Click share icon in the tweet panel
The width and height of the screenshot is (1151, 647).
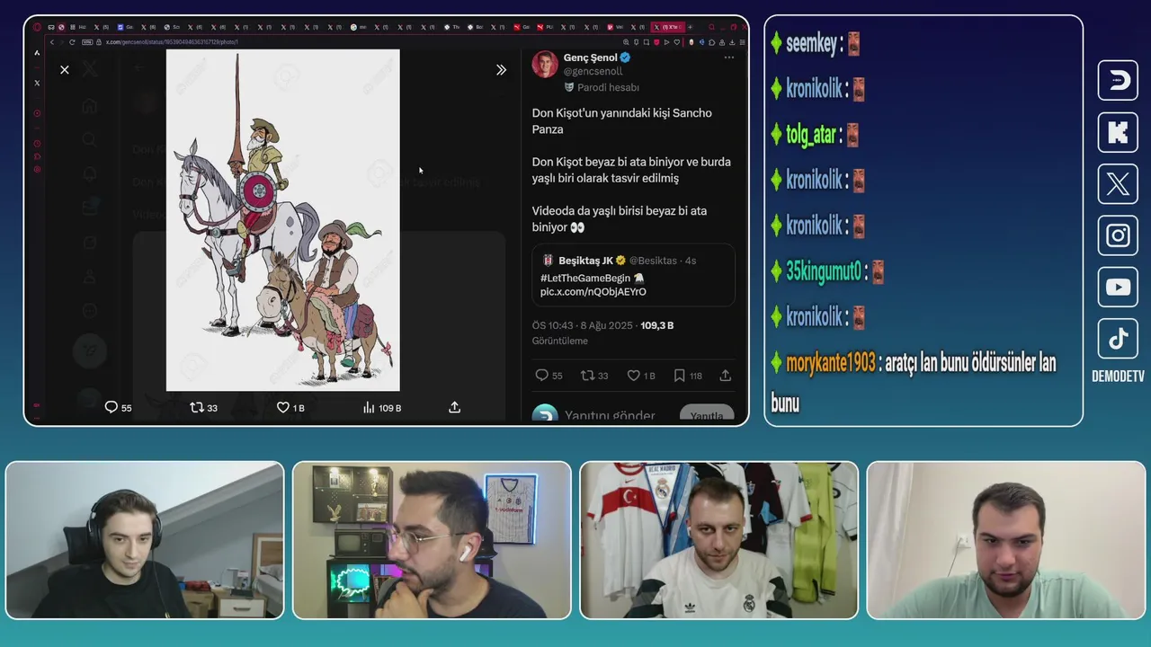click(726, 376)
